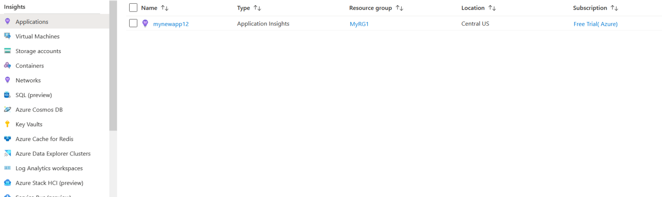Click the Name column header text
This screenshot has height=197, width=662.
pos(149,8)
